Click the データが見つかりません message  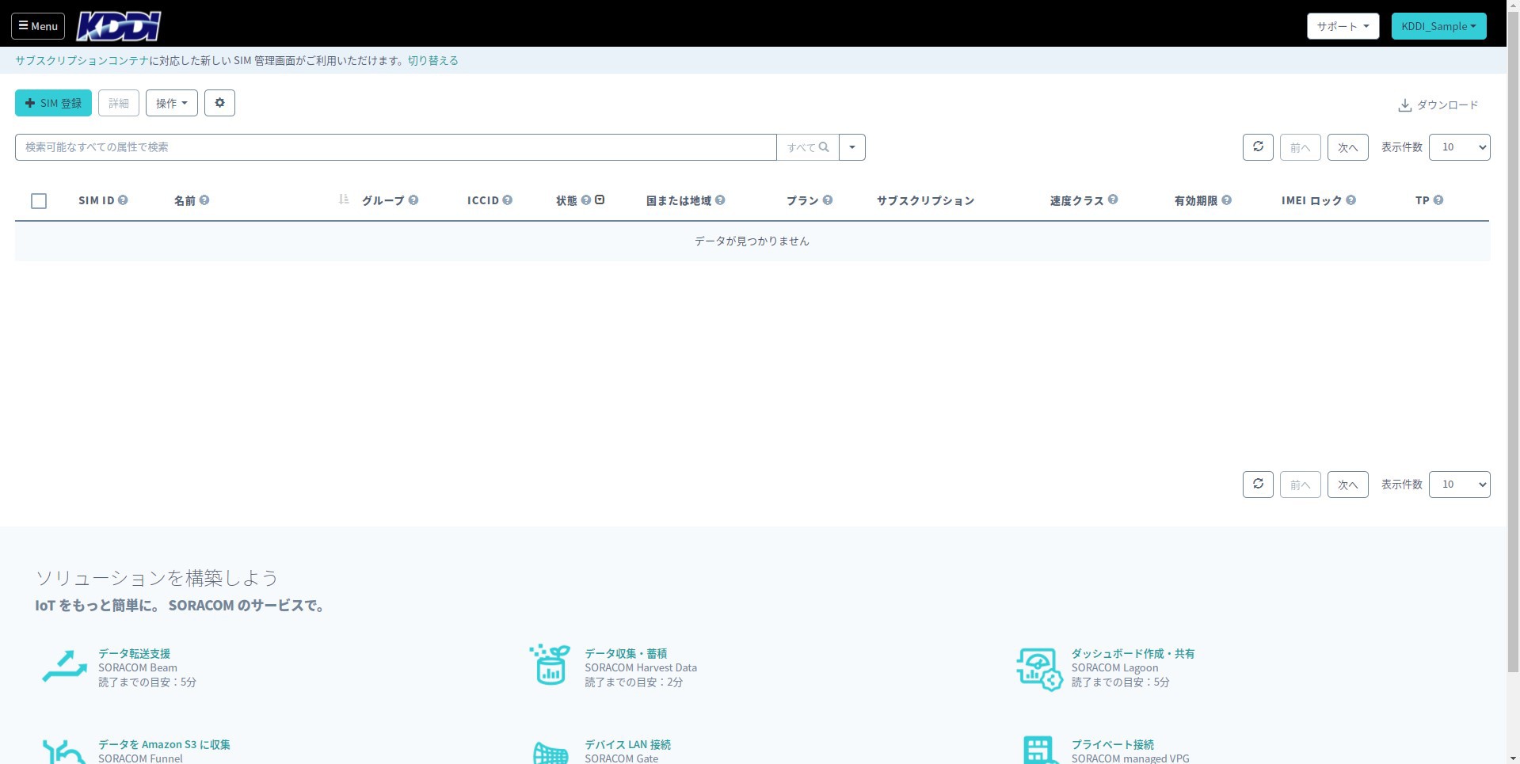point(752,241)
